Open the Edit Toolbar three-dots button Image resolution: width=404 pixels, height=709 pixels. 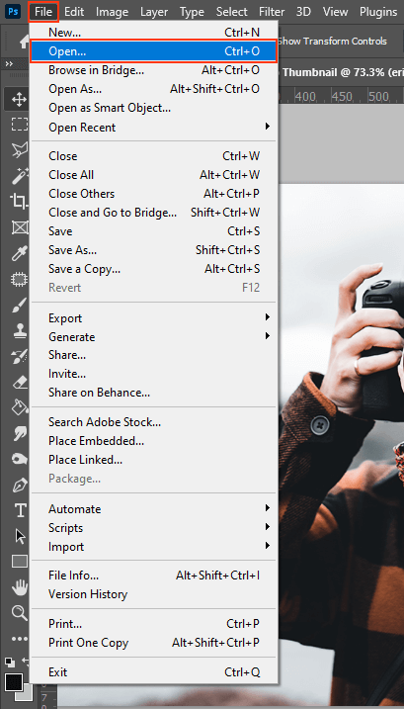[x=20, y=639]
